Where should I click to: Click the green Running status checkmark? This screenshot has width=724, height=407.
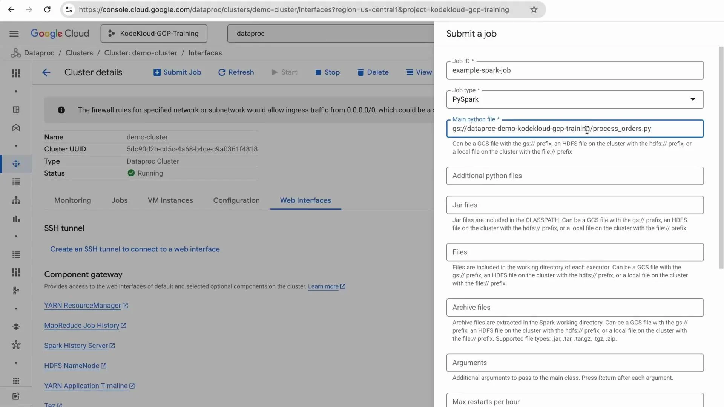pos(131,173)
